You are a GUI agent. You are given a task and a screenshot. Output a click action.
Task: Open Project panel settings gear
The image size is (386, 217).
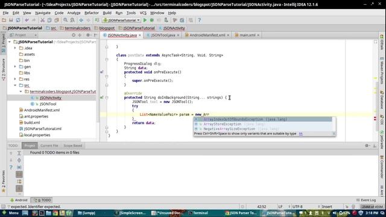pyautogui.click(x=88, y=35)
